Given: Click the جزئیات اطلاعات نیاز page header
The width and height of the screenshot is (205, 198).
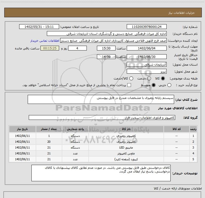Looking at the screenshot, I should (181, 13).
